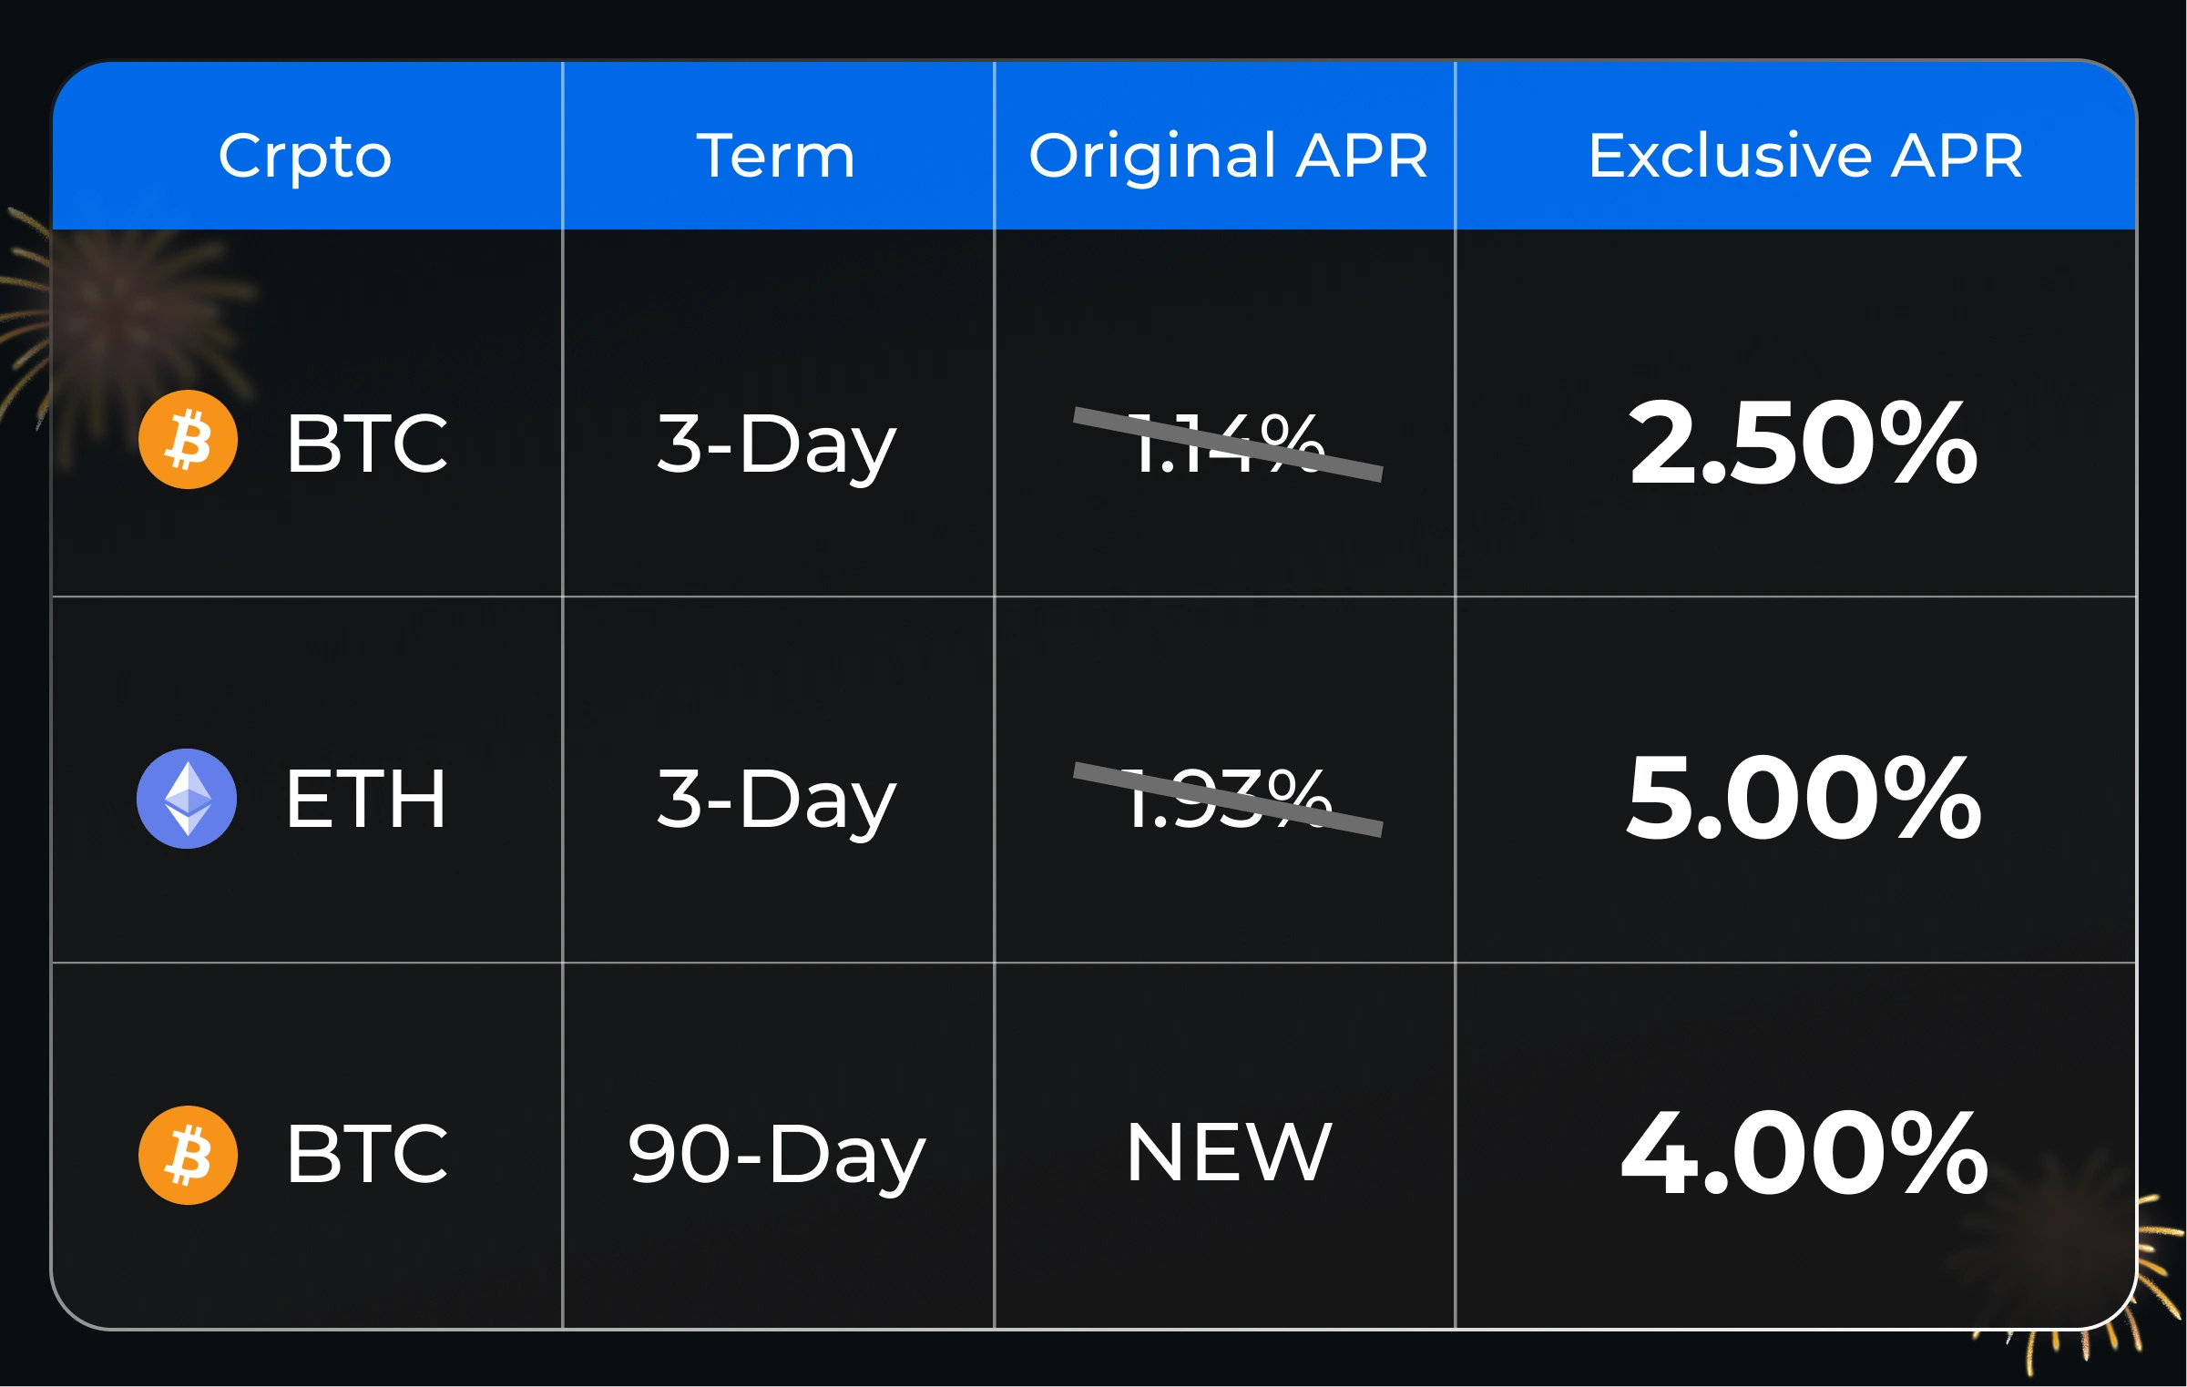Click the crossed-out 1.14% original APR
This screenshot has height=1387, width=2187.
1228,444
